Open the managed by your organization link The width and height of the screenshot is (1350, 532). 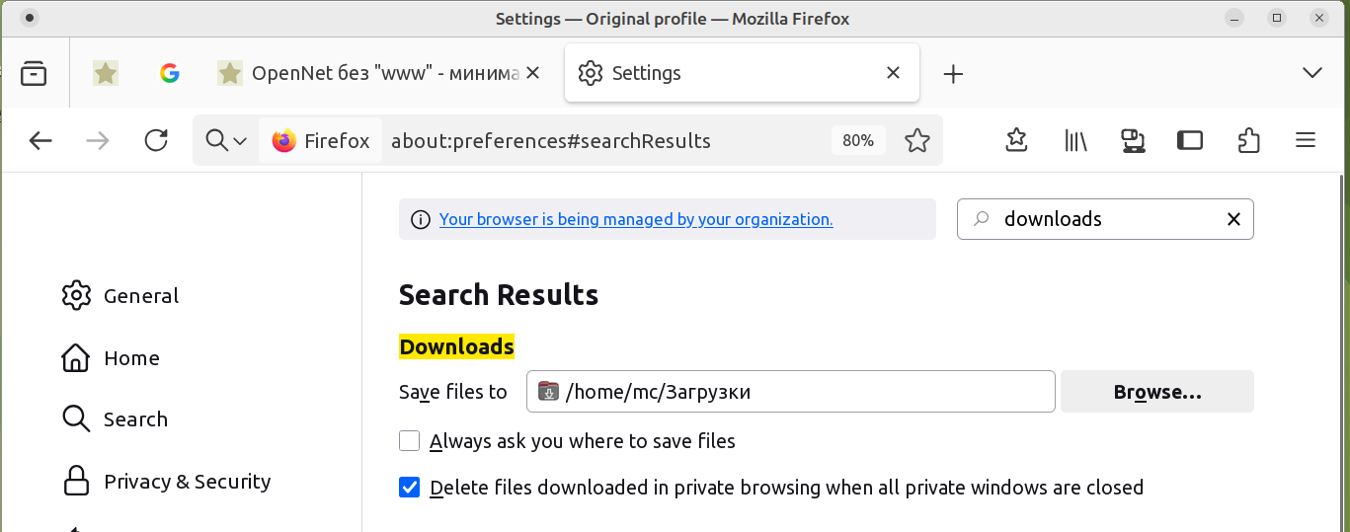tap(635, 219)
